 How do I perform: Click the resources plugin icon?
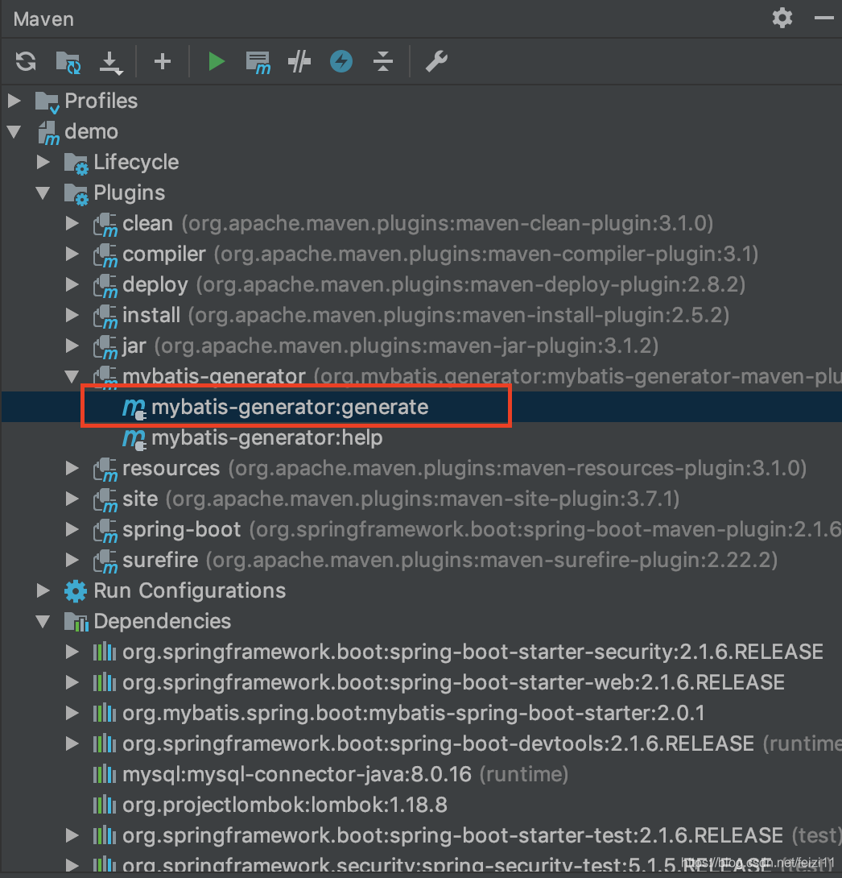[x=105, y=470]
